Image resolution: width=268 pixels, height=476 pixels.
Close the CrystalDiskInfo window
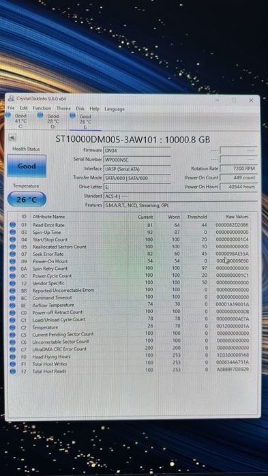251,100
